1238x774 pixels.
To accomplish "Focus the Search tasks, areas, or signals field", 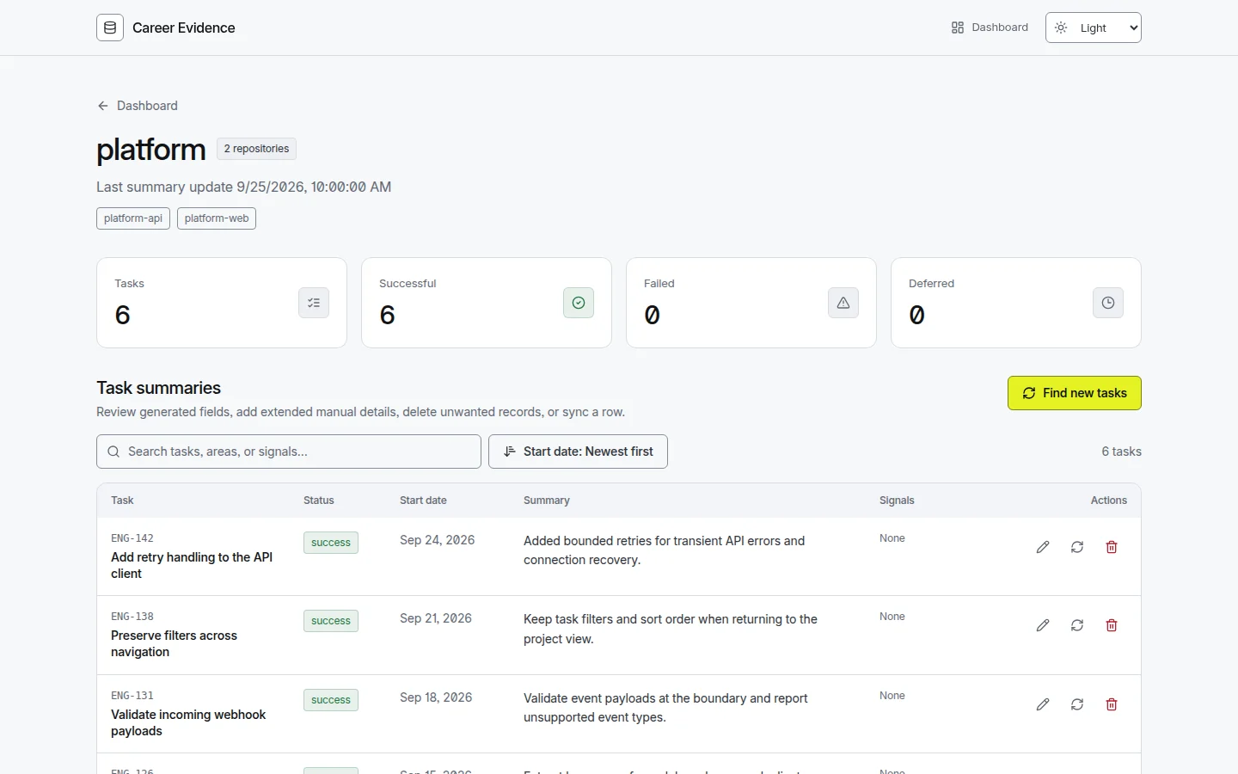I will tap(289, 451).
